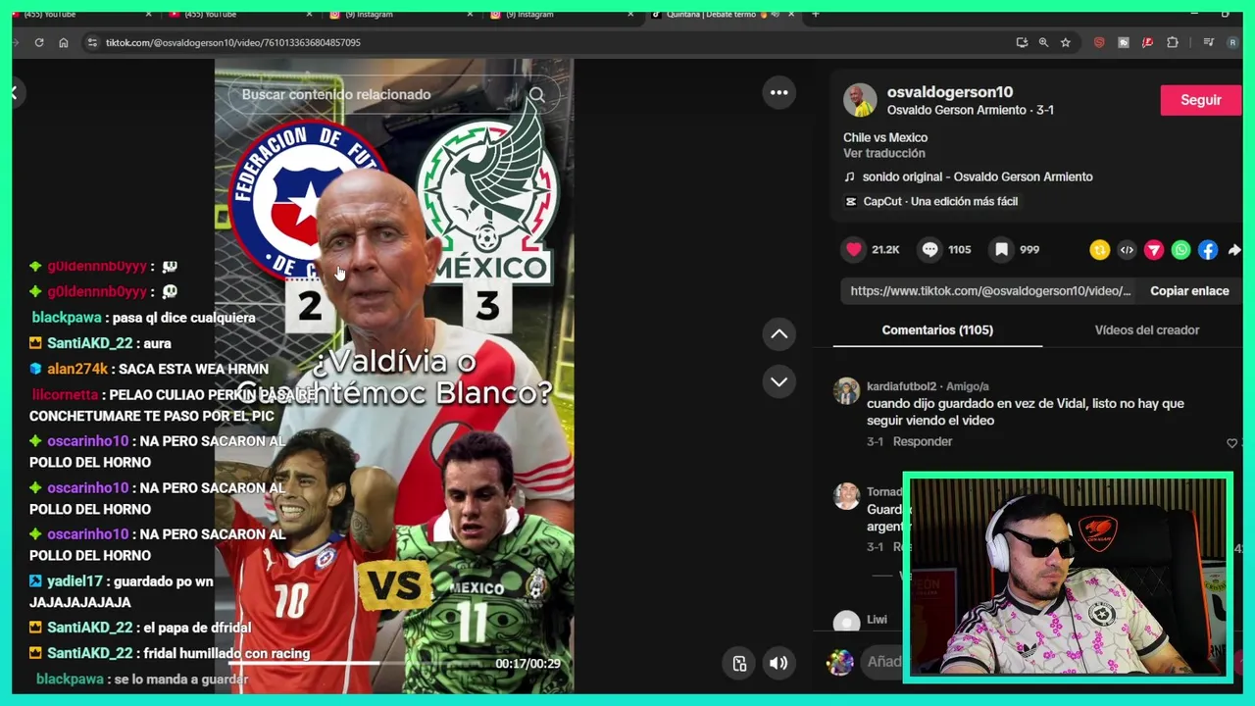Open browser profile avatar R

click(1232, 42)
